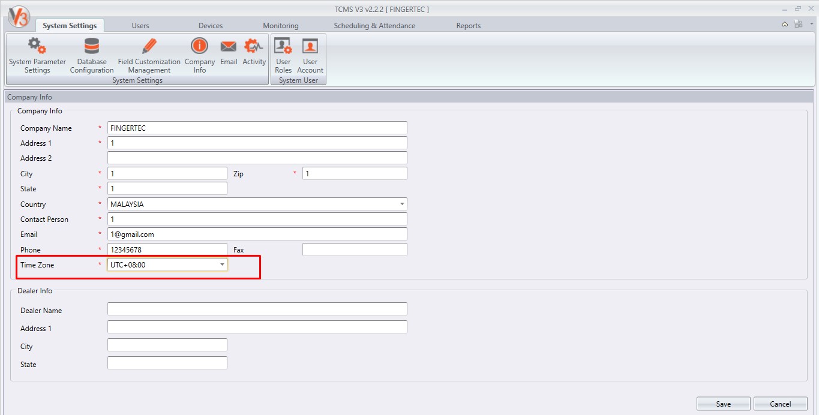The height and width of the screenshot is (415, 819).
Task: Open User Roles
Action: click(x=283, y=56)
